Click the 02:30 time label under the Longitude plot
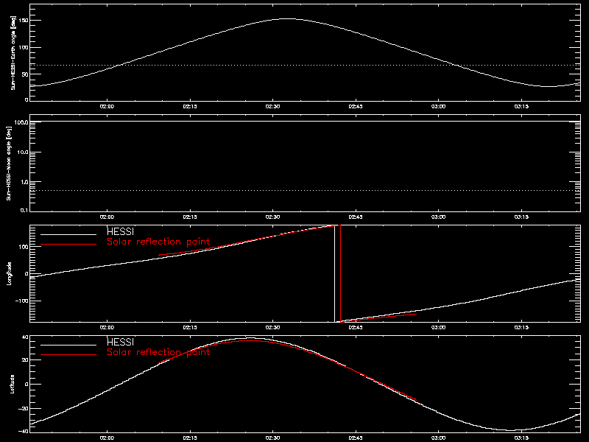 pyautogui.click(x=272, y=327)
